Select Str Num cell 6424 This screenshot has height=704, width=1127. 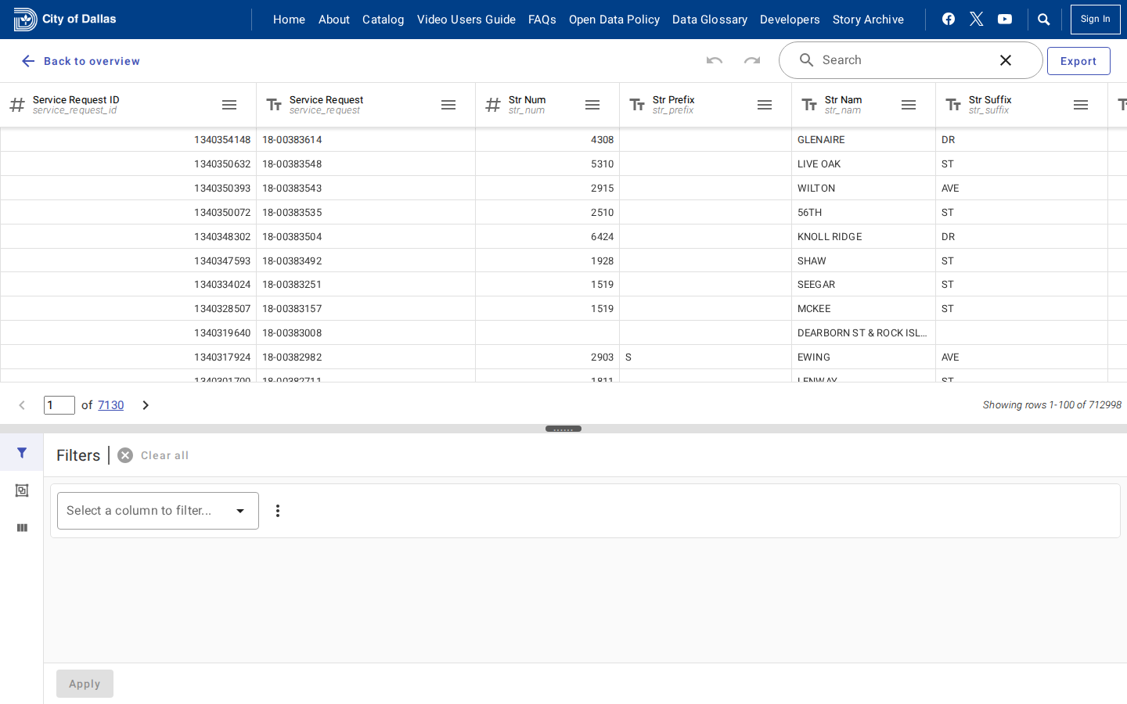[547, 237]
